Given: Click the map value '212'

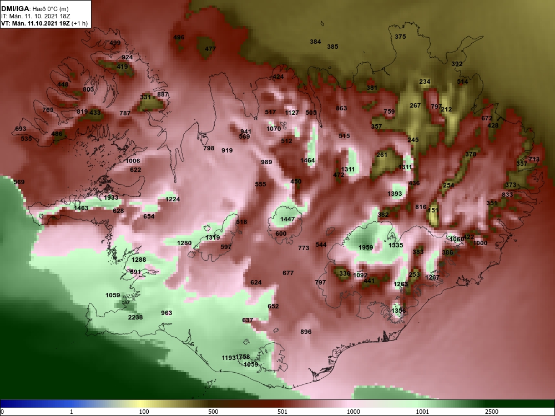Looking at the screenshot, I should [447, 109].
